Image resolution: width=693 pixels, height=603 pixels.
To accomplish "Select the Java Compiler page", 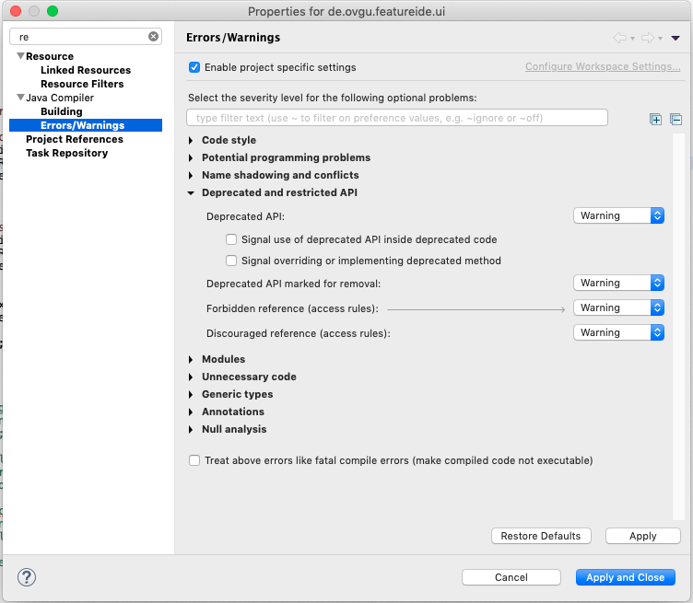I will 60,98.
